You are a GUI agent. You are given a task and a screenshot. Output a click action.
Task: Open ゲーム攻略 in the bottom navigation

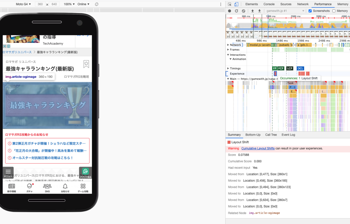pos(83,188)
